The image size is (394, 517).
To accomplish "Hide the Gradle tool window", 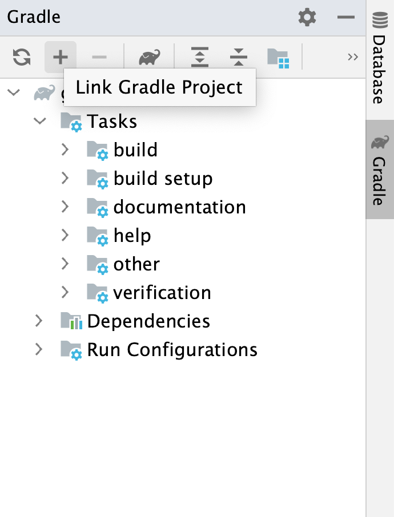I will click(345, 17).
